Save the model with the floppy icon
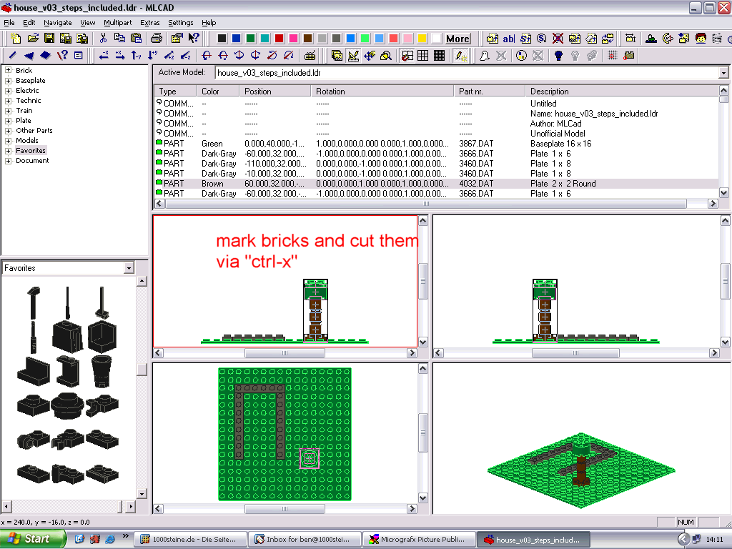The image size is (732, 549). coord(49,39)
